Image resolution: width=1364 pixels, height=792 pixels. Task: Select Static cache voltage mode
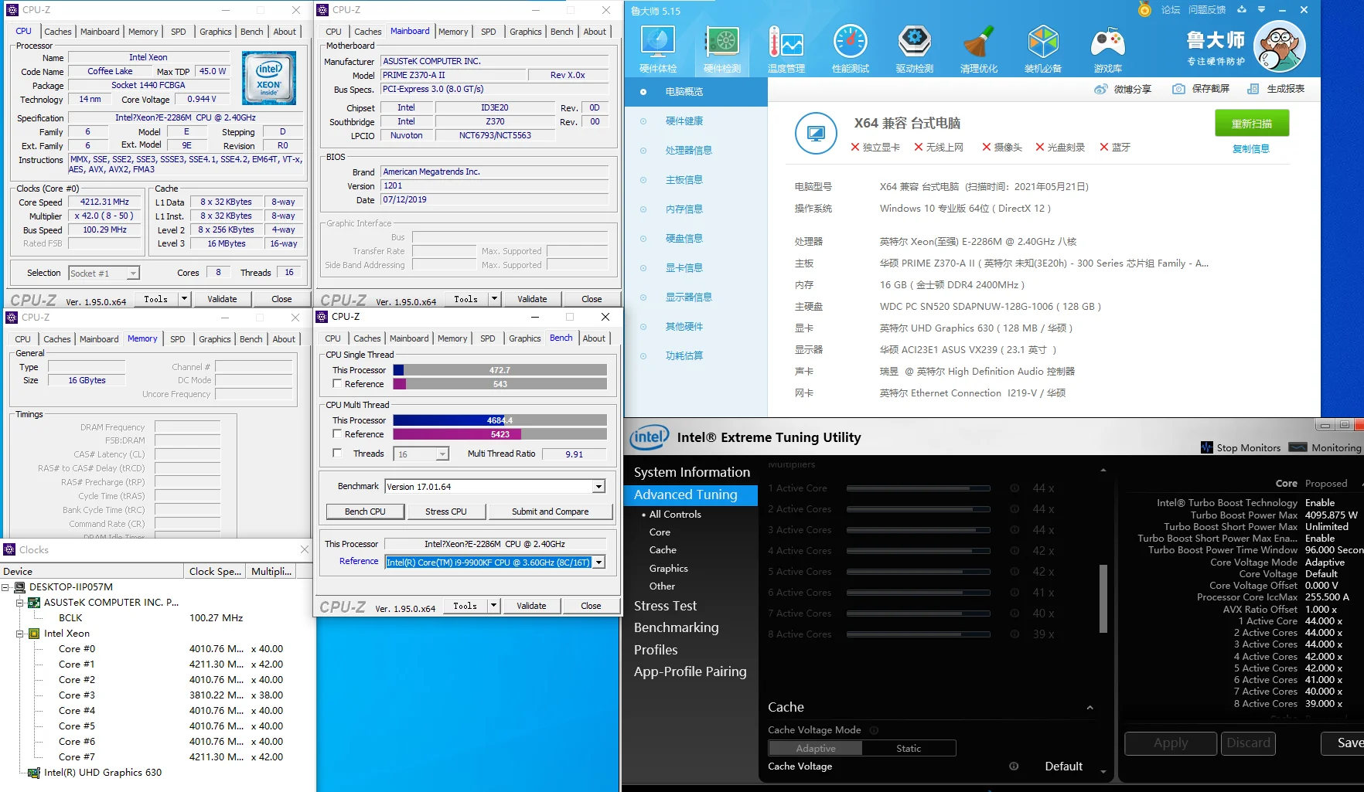(909, 748)
